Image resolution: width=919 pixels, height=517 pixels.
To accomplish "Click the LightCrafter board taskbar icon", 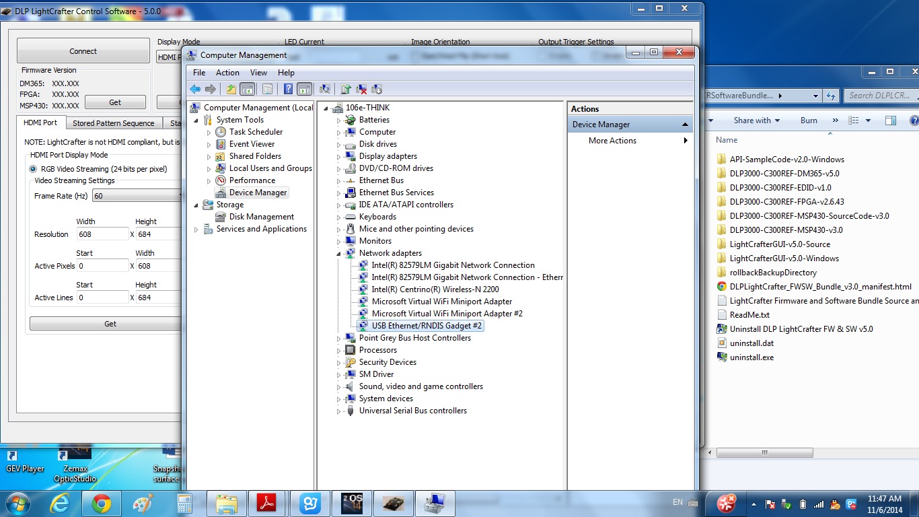I will [x=394, y=503].
